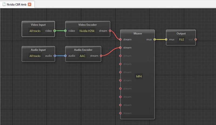Viewport: 216px width, 125px height.
Task: Click the Audio Input audio output port
Action: (x=55, y=56)
